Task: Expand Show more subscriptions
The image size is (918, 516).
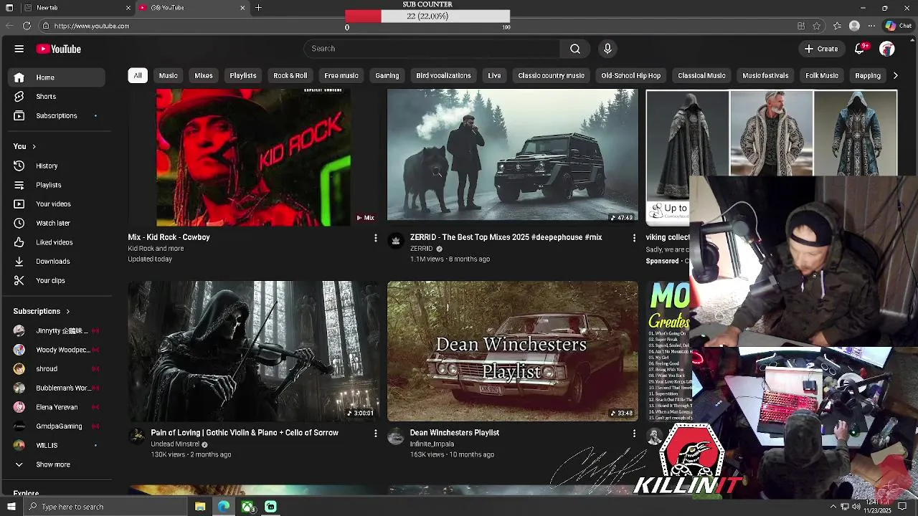Action: pos(57,464)
